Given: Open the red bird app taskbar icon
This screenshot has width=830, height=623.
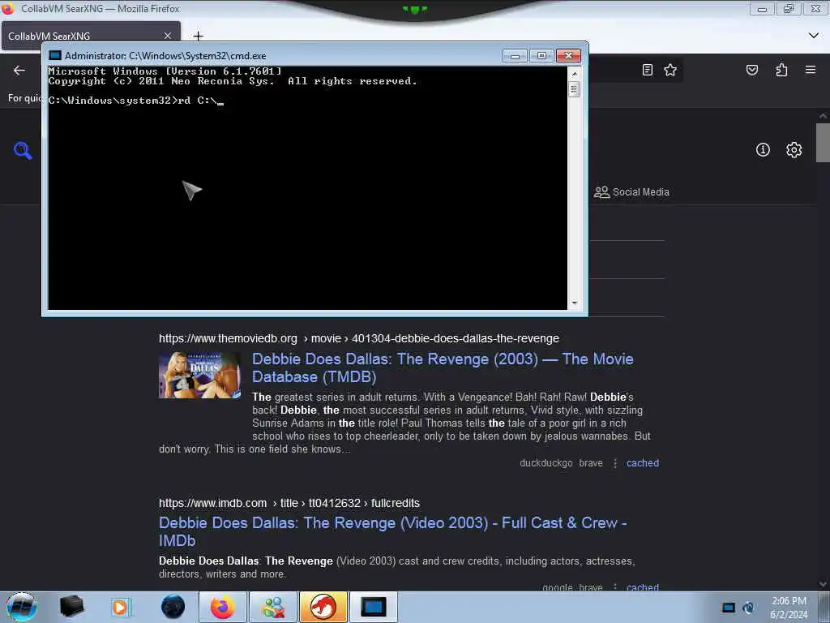Looking at the screenshot, I should point(323,607).
